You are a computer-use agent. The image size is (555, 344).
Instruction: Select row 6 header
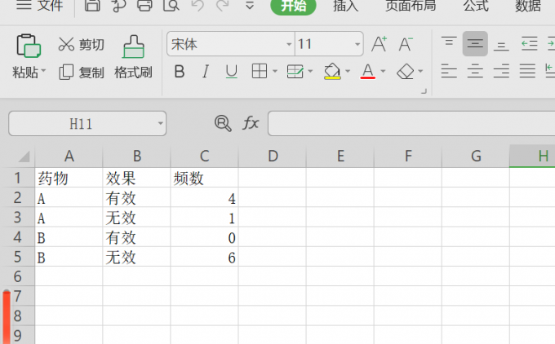point(18,276)
